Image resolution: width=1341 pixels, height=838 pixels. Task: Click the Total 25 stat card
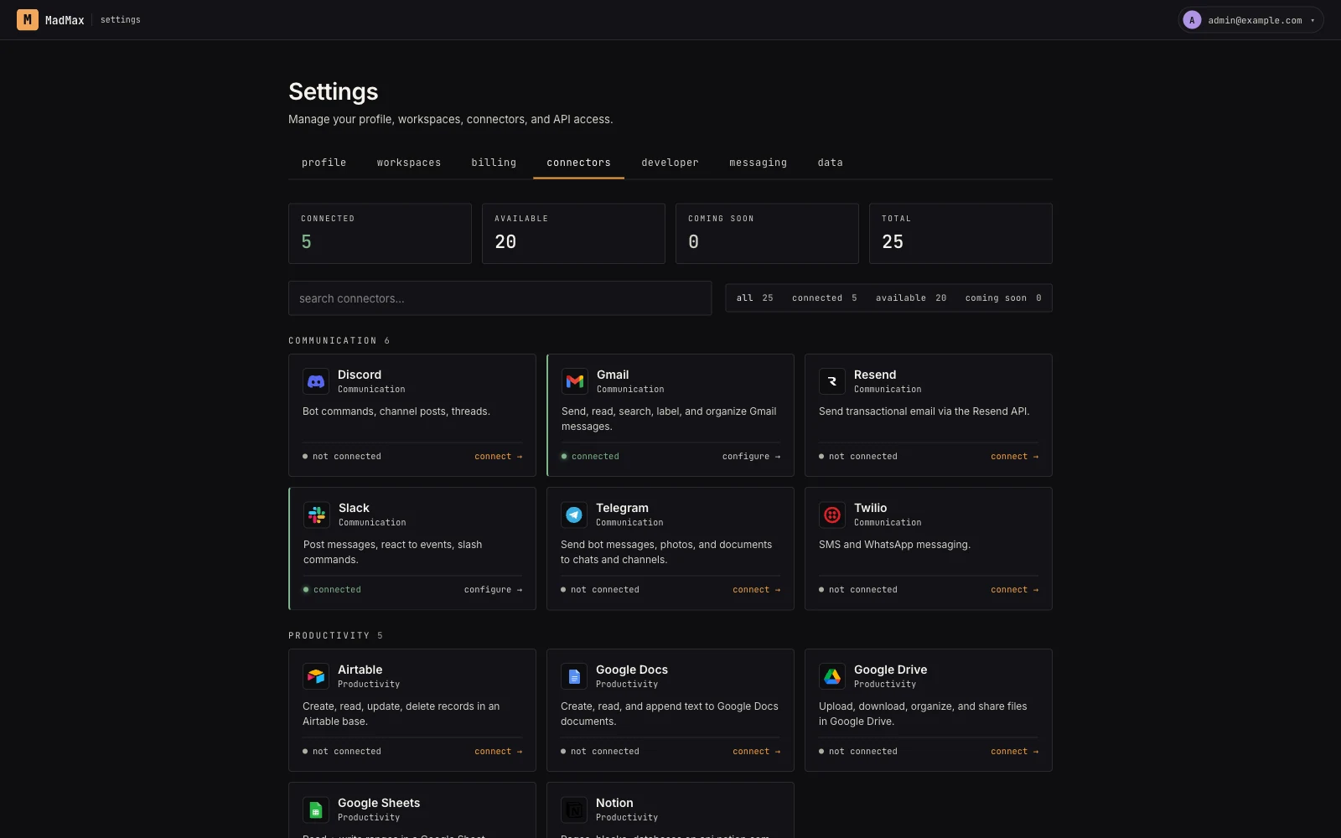[x=960, y=234]
